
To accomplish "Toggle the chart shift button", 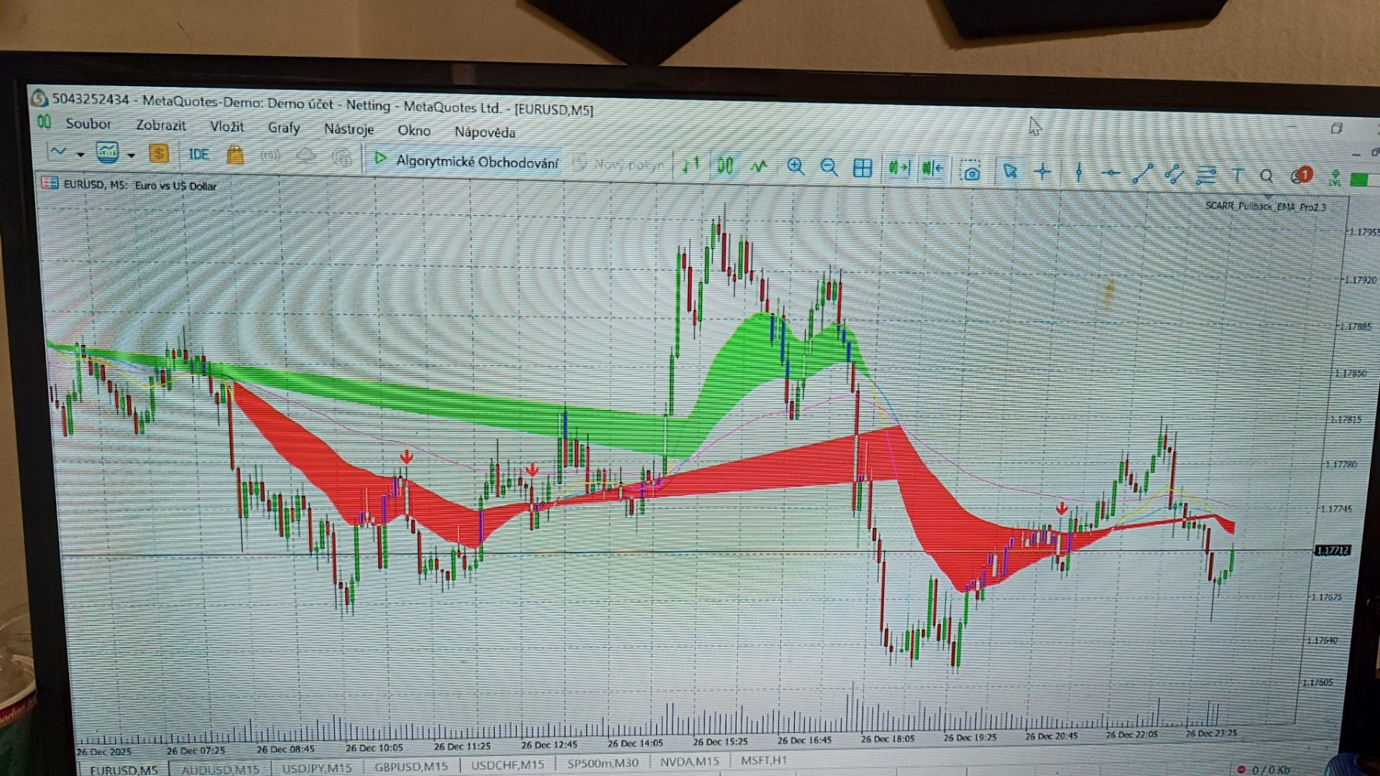I will (932, 169).
